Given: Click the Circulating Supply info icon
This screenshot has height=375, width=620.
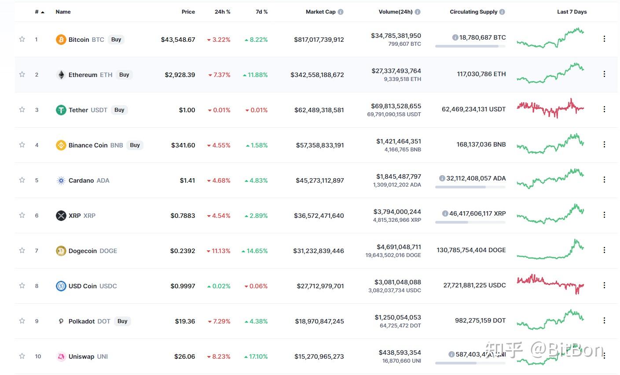Looking at the screenshot, I should [x=502, y=12].
